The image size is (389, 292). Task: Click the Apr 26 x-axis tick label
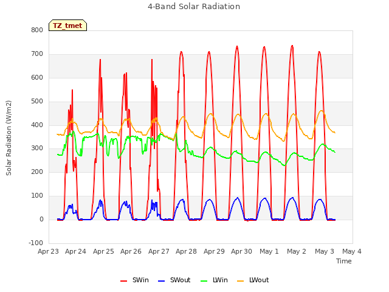pyautogui.click(x=131, y=251)
